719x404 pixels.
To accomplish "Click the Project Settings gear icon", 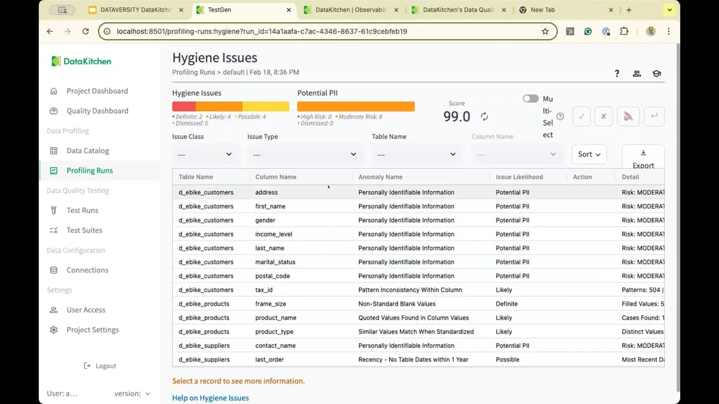I will (54, 330).
